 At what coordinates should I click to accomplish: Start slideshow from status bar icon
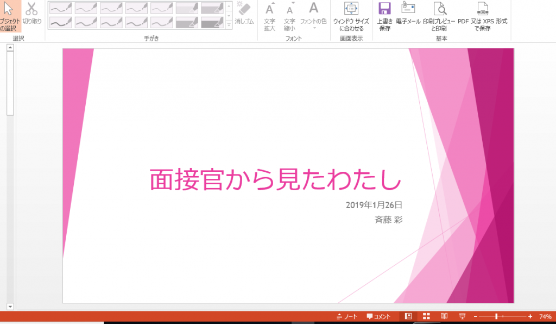462,316
